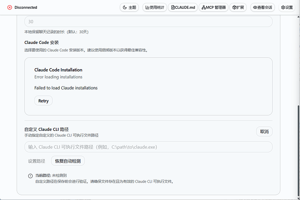The width and height of the screenshot is (300, 200).
Task: Click the '自定义 Claude CLI 路径' heading
Action: click(47, 130)
